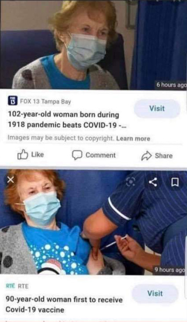The height and width of the screenshot is (322, 187).
Task: Click the arrow Share icon
Action: point(146,156)
